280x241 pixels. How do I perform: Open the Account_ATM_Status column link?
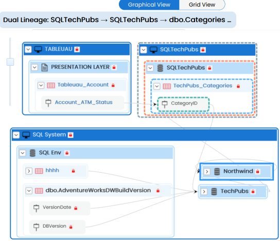coord(83,102)
